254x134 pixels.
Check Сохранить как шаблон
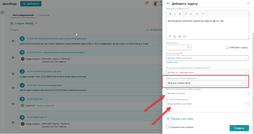coord(167,127)
